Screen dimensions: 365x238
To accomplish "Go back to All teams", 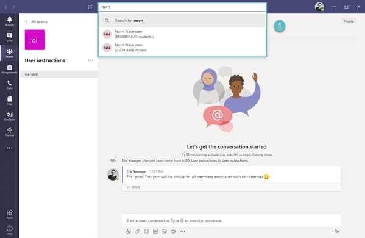I will [37, 22].
